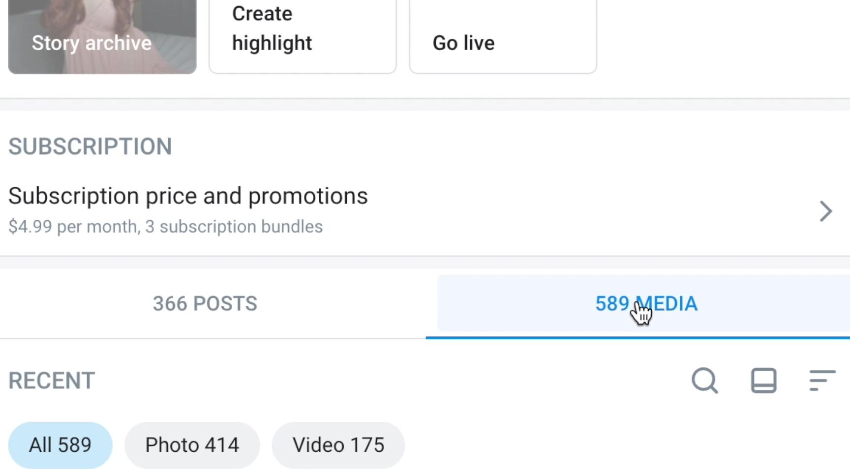Expand Subscription price and promotions chevron

click(x=826, y=211)
